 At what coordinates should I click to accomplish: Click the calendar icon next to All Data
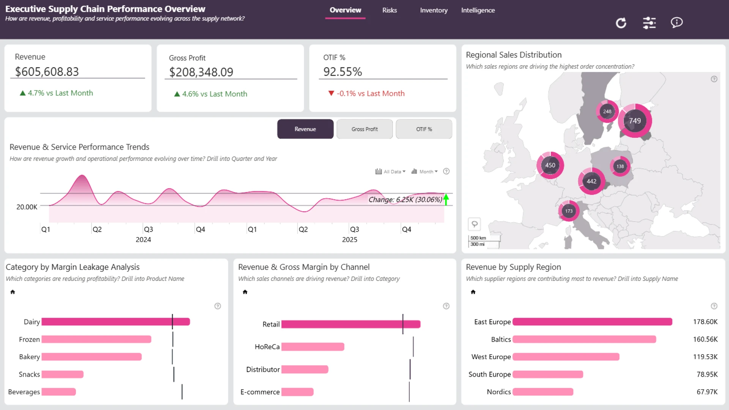pos(379,172)
